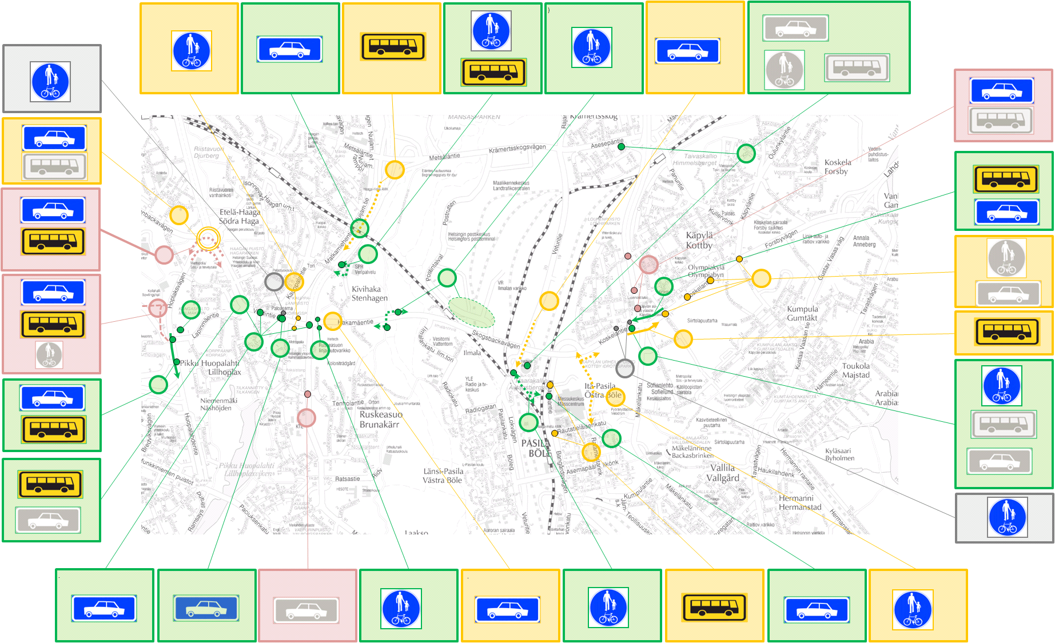The image size is (1055, 643).
Task: Click the 'Kivihaka Stenhagen' map label
Action: (369, 294)
